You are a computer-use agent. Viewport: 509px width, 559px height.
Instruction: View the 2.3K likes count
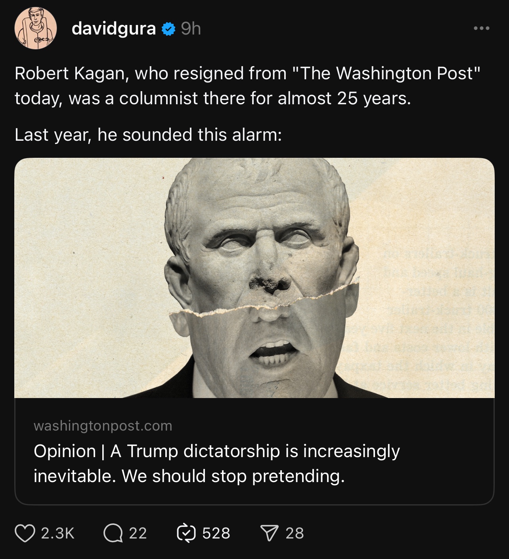pos(58,533)
